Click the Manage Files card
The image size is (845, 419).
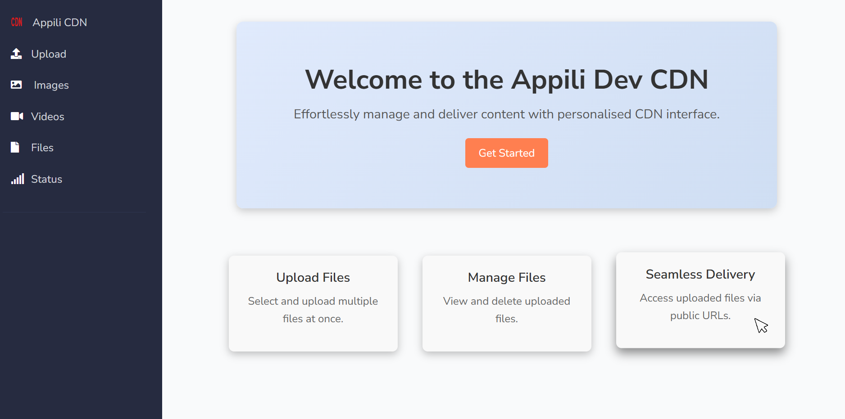tap(506, 303)
